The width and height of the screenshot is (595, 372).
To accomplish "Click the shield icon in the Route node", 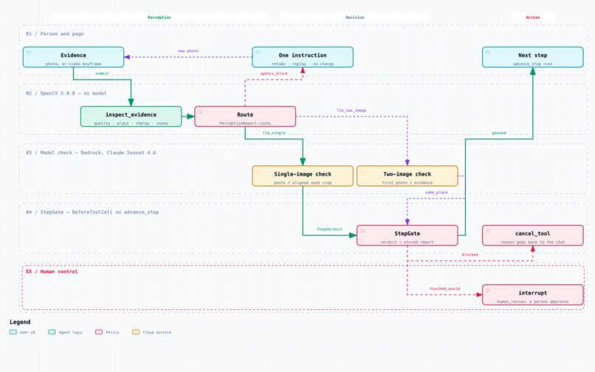I will pyautogui.click(x=200, y=112).
